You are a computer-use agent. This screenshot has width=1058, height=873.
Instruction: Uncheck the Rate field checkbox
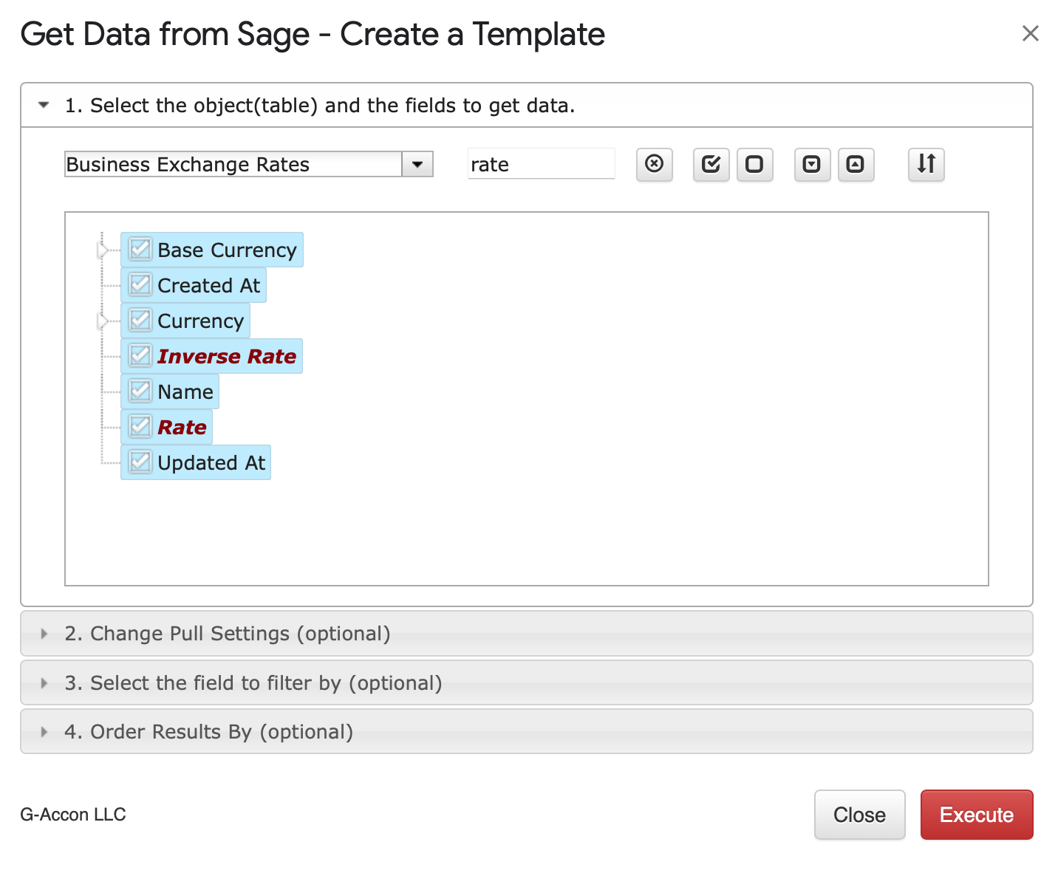pyautogui.click(x=140, y=427)
